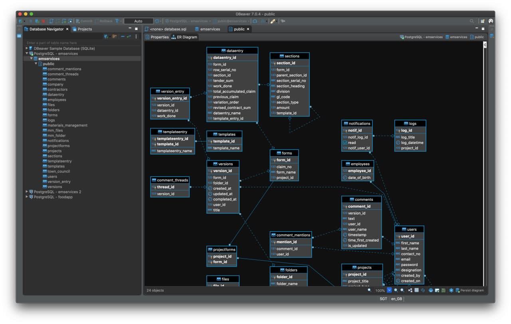This screenshot has height=324, width=511.
Task: Open the search magnifier in top toolbar
Action: (472, 21)
